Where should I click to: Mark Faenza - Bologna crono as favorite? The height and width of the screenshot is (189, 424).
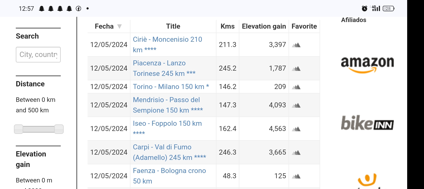(296, 176)
